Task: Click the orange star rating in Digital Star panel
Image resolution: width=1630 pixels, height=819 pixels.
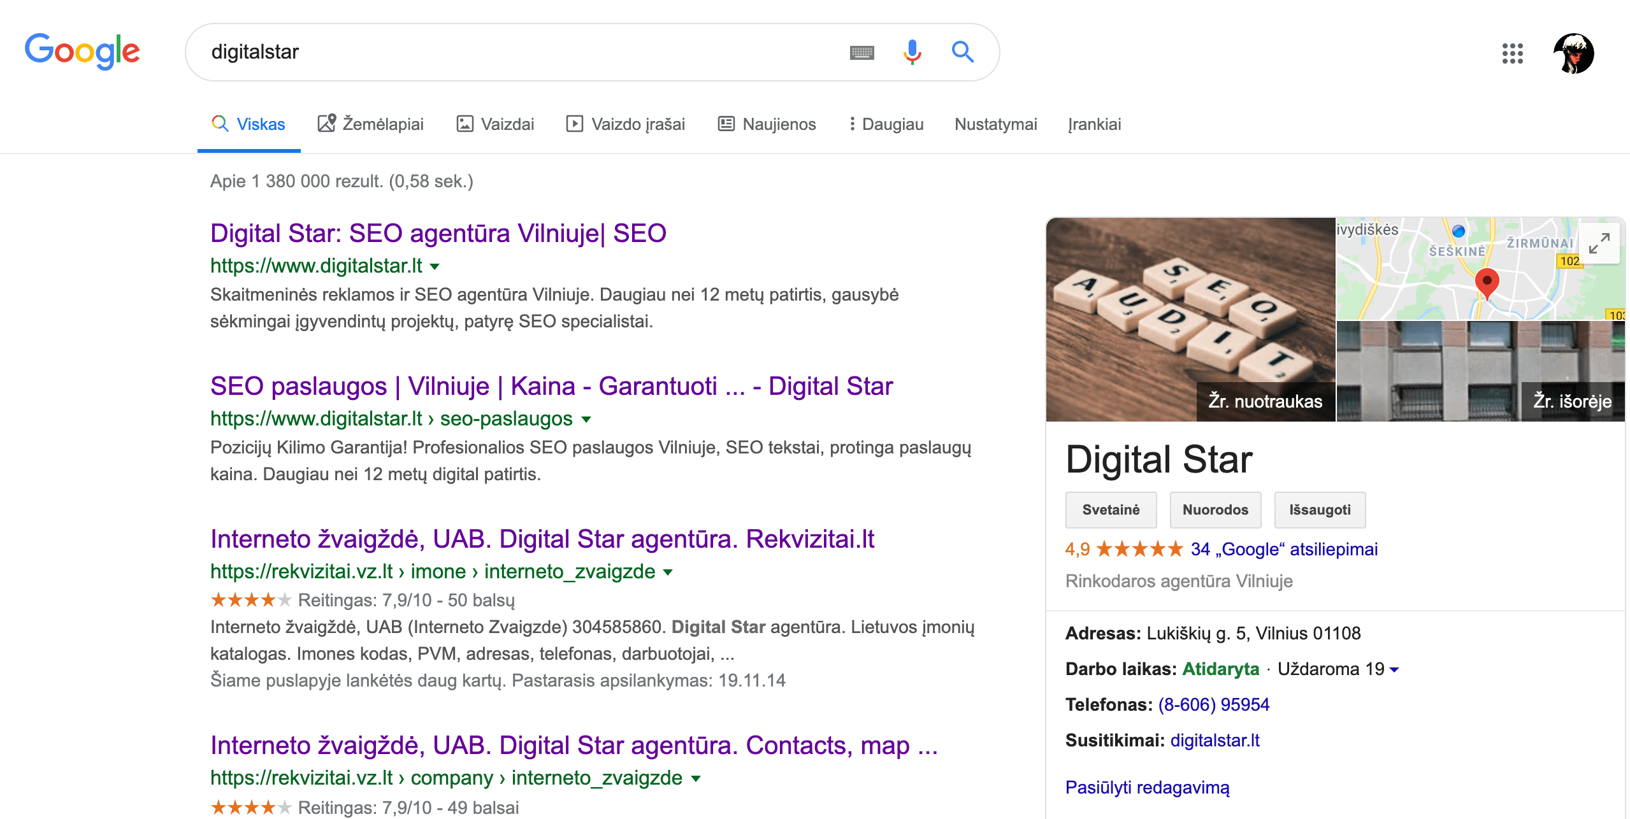Action: (x=1139, y=549)
